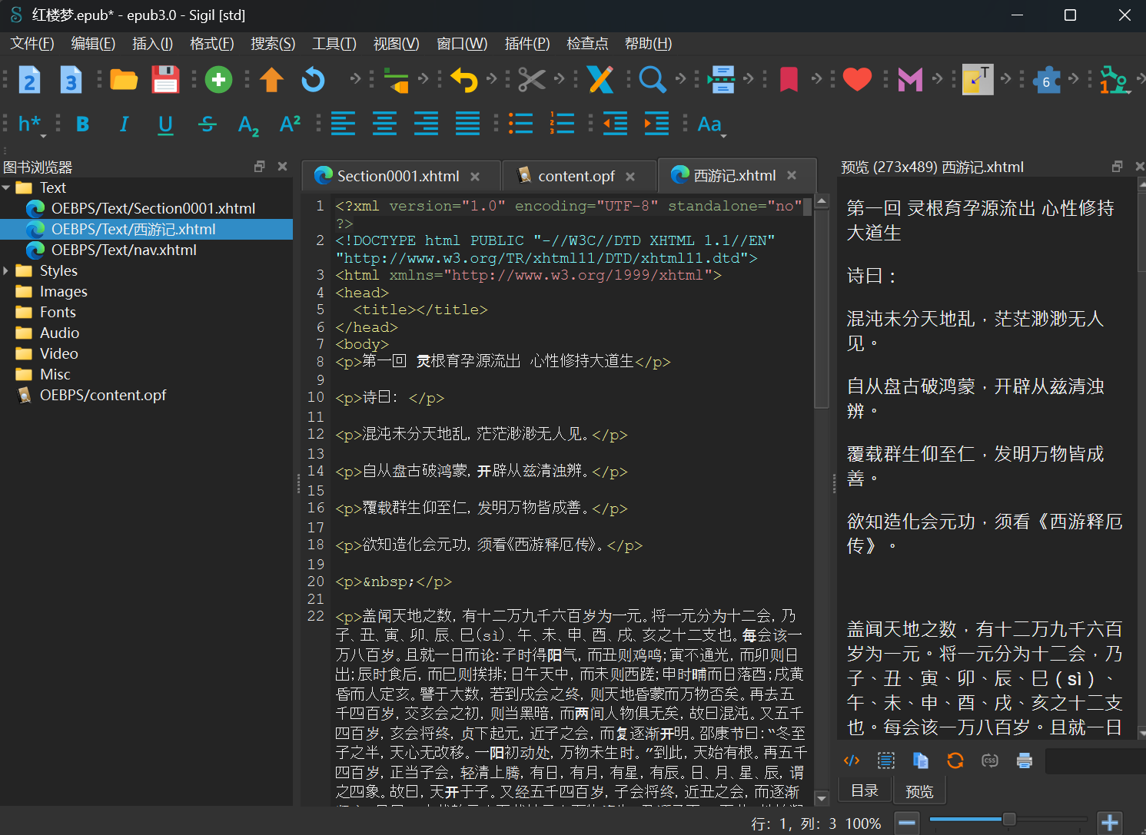
Task: Close the 西游记.xhtml tab
Action: (x=792, y=175)
